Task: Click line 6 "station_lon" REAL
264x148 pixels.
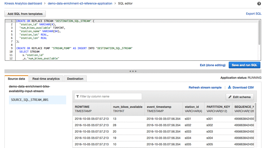Action: (33, 38)
